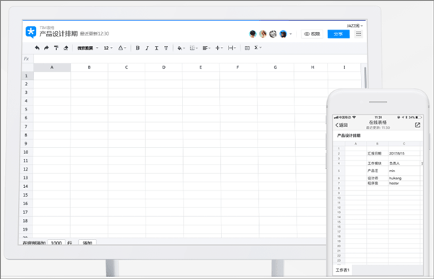434x279 pixels.
Task: Select row 15 header
Action: pos(25,195)
